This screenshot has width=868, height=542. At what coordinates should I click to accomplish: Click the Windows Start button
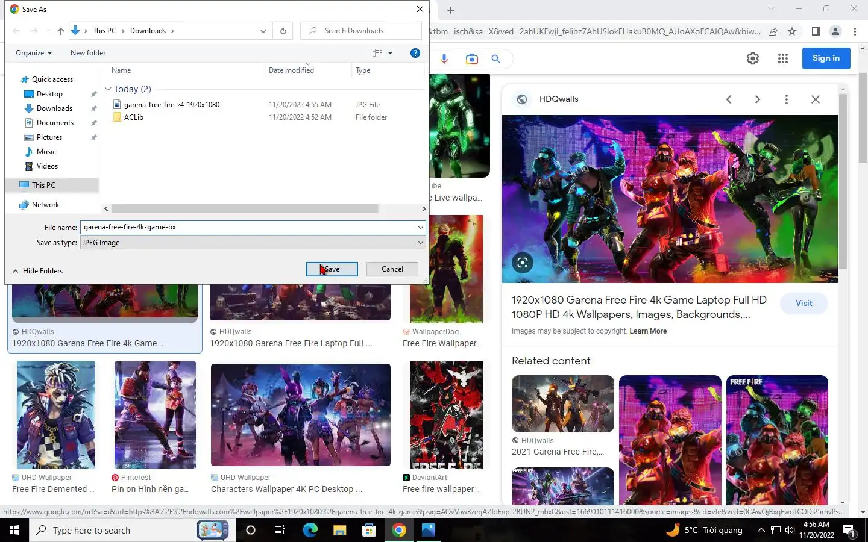14,530
